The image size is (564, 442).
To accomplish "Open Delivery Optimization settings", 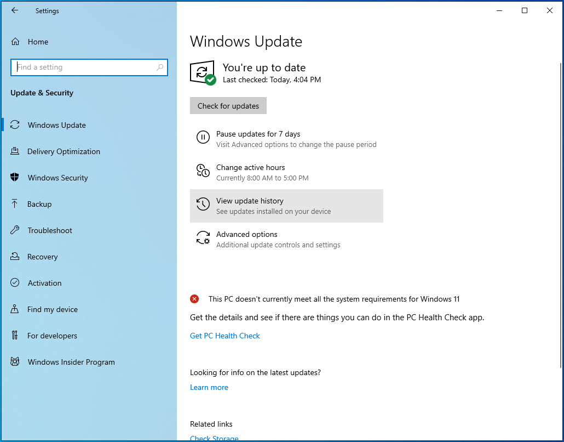I will pos(64,151).
